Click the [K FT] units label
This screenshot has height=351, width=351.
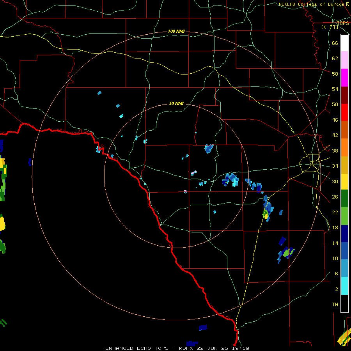tap(330, 27)
